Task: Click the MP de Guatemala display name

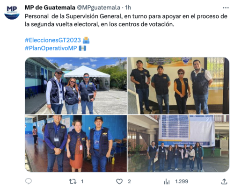Action: 50,7
